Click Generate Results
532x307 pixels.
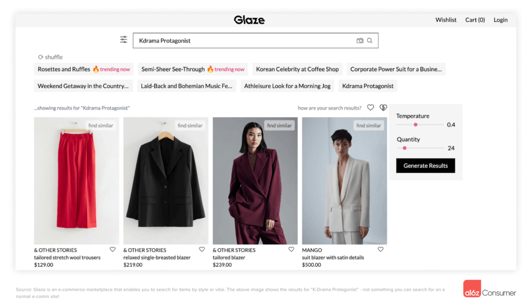point(425,165)
